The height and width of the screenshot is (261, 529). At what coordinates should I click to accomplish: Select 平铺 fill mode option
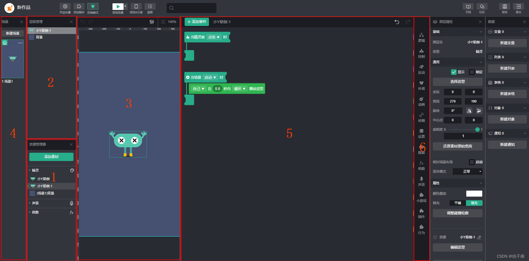pos(458,203)
